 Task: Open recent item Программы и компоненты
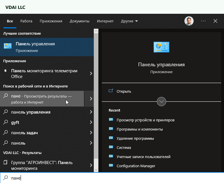point(139,129)
